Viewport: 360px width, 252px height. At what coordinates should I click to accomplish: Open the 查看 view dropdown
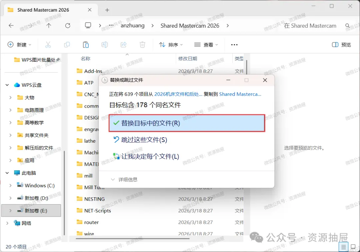(x=206, y=45)
